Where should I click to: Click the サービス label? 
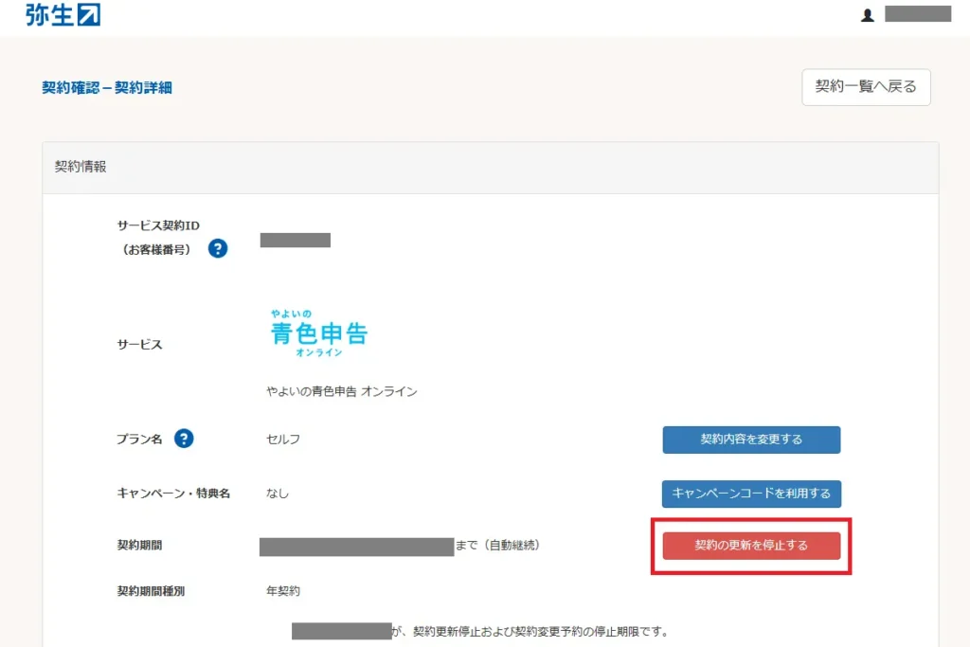[140, 345]
